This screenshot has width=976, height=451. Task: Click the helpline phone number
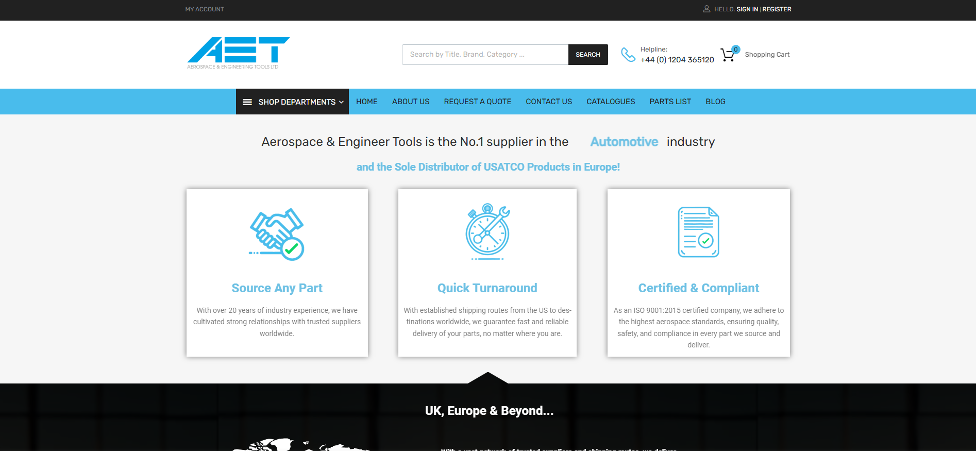click(x=677, y=60)
